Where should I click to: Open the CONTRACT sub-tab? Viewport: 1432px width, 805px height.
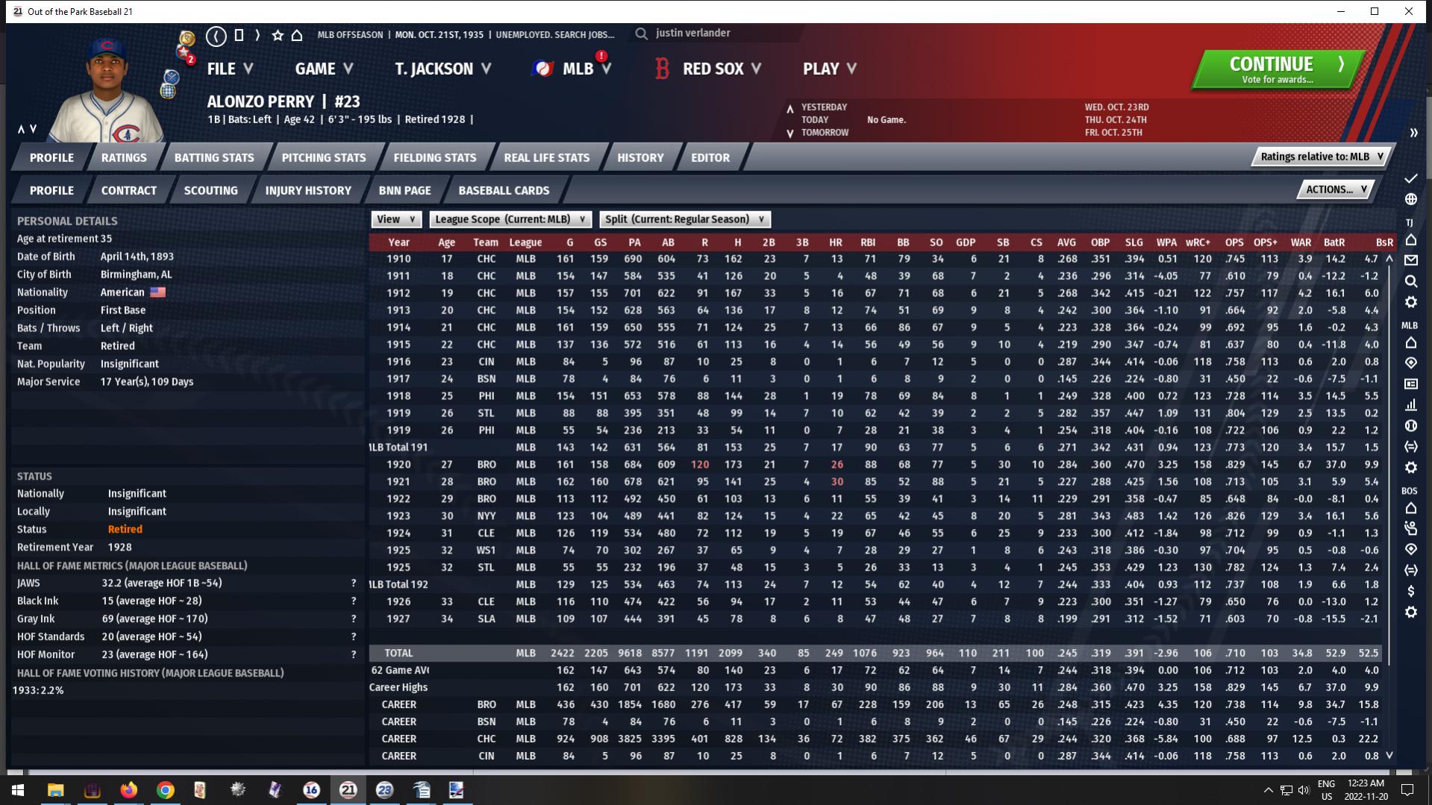[x=129, y=190]
